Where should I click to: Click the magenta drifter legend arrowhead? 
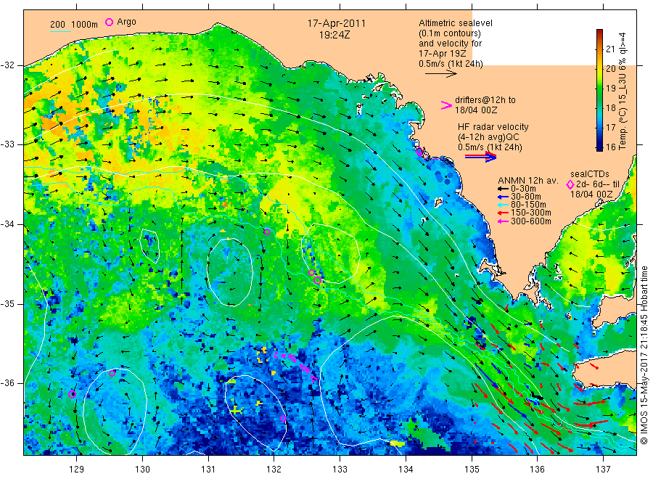(x=446, y=105)
